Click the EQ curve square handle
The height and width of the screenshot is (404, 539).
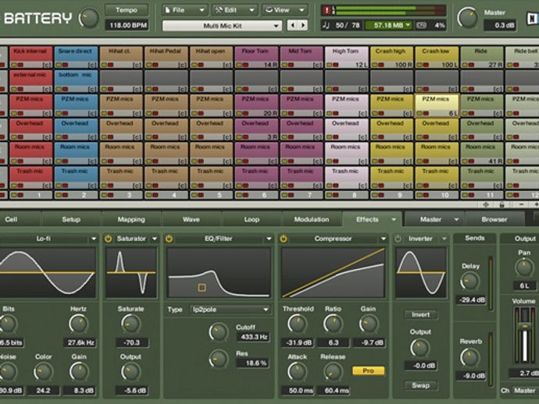click(202, 287)
